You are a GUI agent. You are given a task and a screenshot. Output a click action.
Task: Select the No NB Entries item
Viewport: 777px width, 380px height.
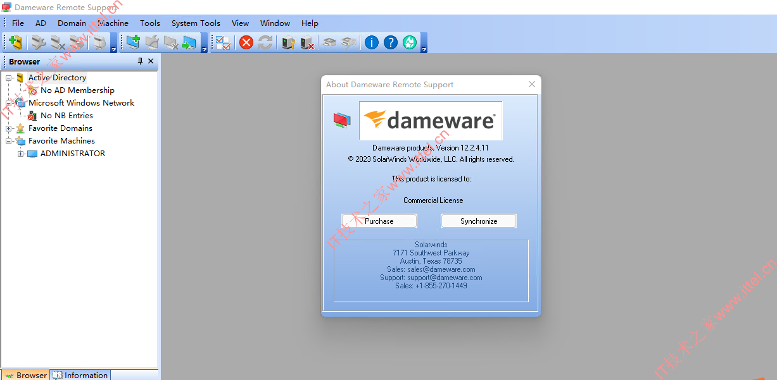[66, 116]
